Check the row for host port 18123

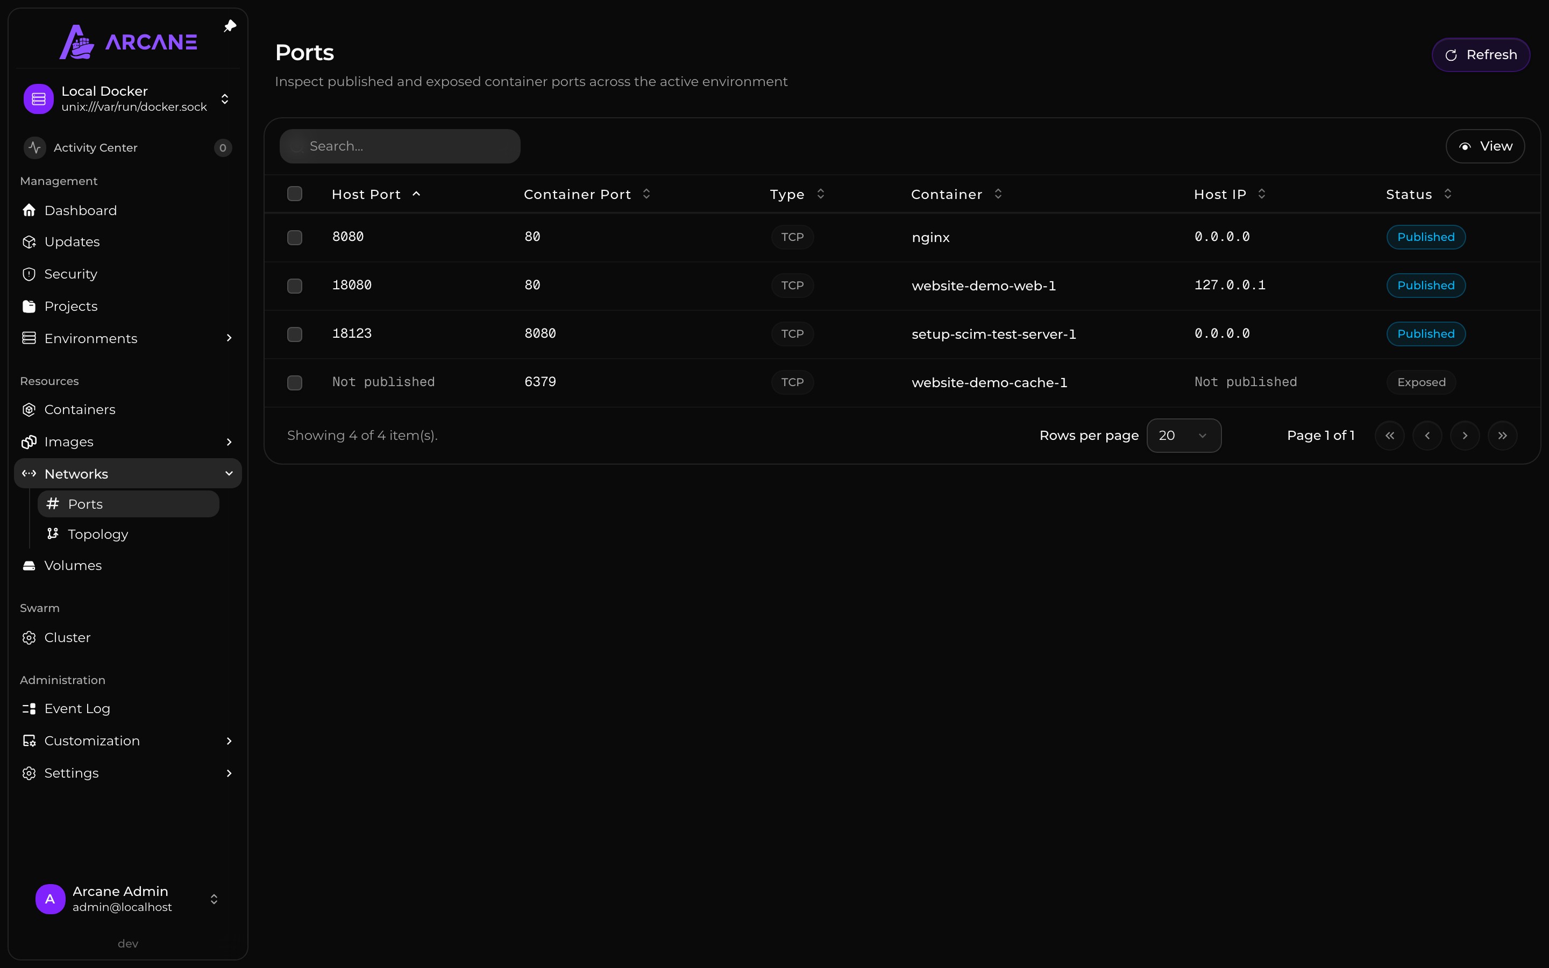(294, 334)
